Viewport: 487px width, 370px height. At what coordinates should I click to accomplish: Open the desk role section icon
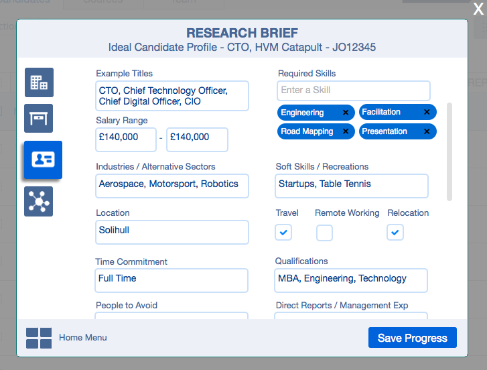[x=38, y=119]
